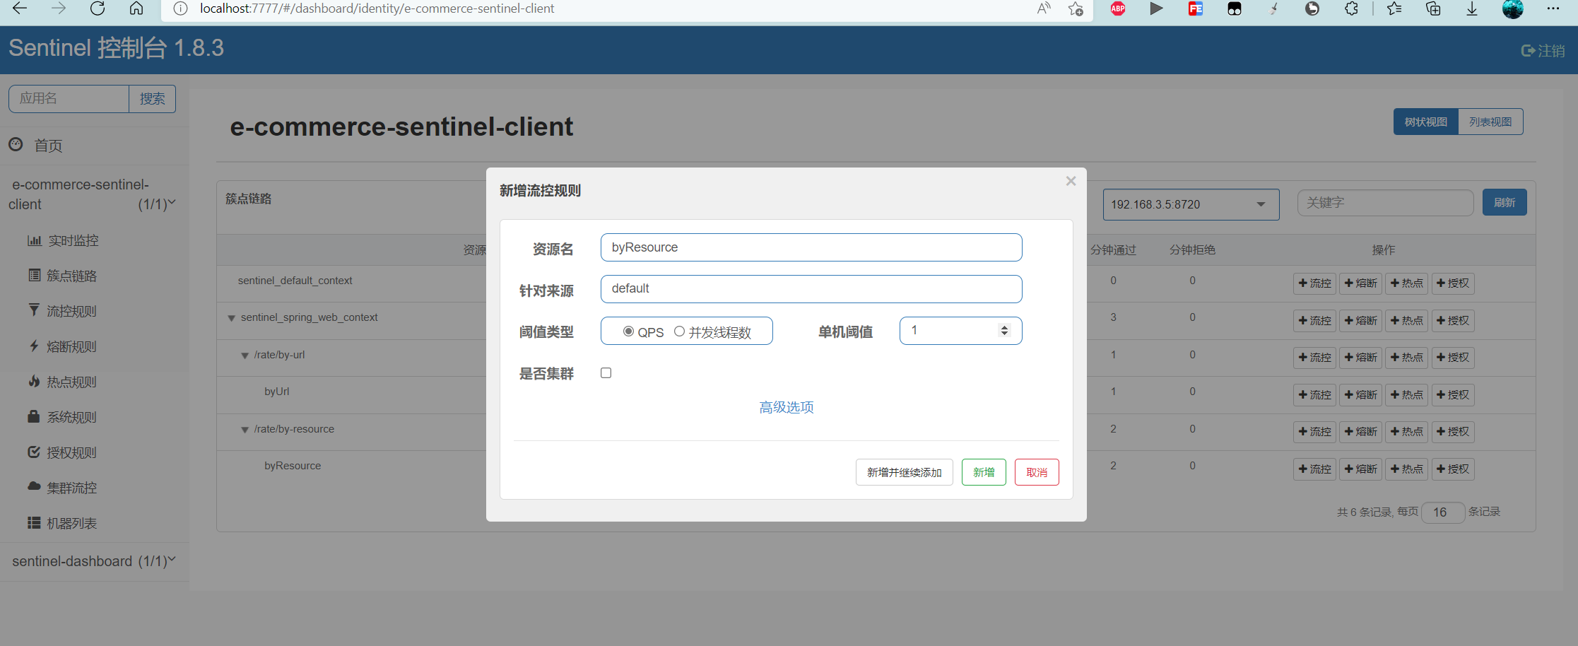Image resolution: width=1578 pixels, height=646 pixels.
Task: Click 熔断 for byResource row
Action: click(x=1361, y=469)
